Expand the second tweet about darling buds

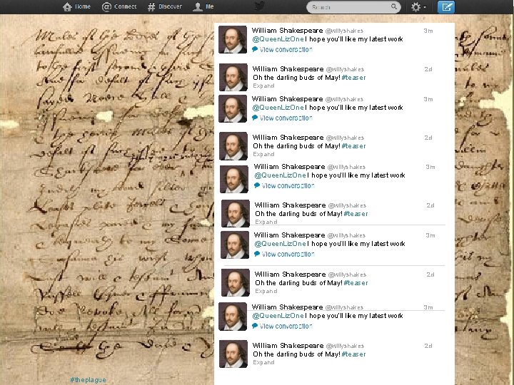point(263,86)
